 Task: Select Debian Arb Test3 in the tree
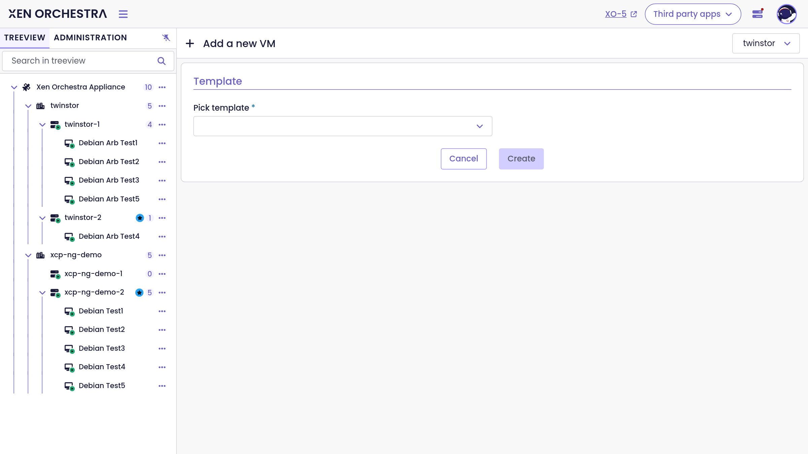point(109,180)
